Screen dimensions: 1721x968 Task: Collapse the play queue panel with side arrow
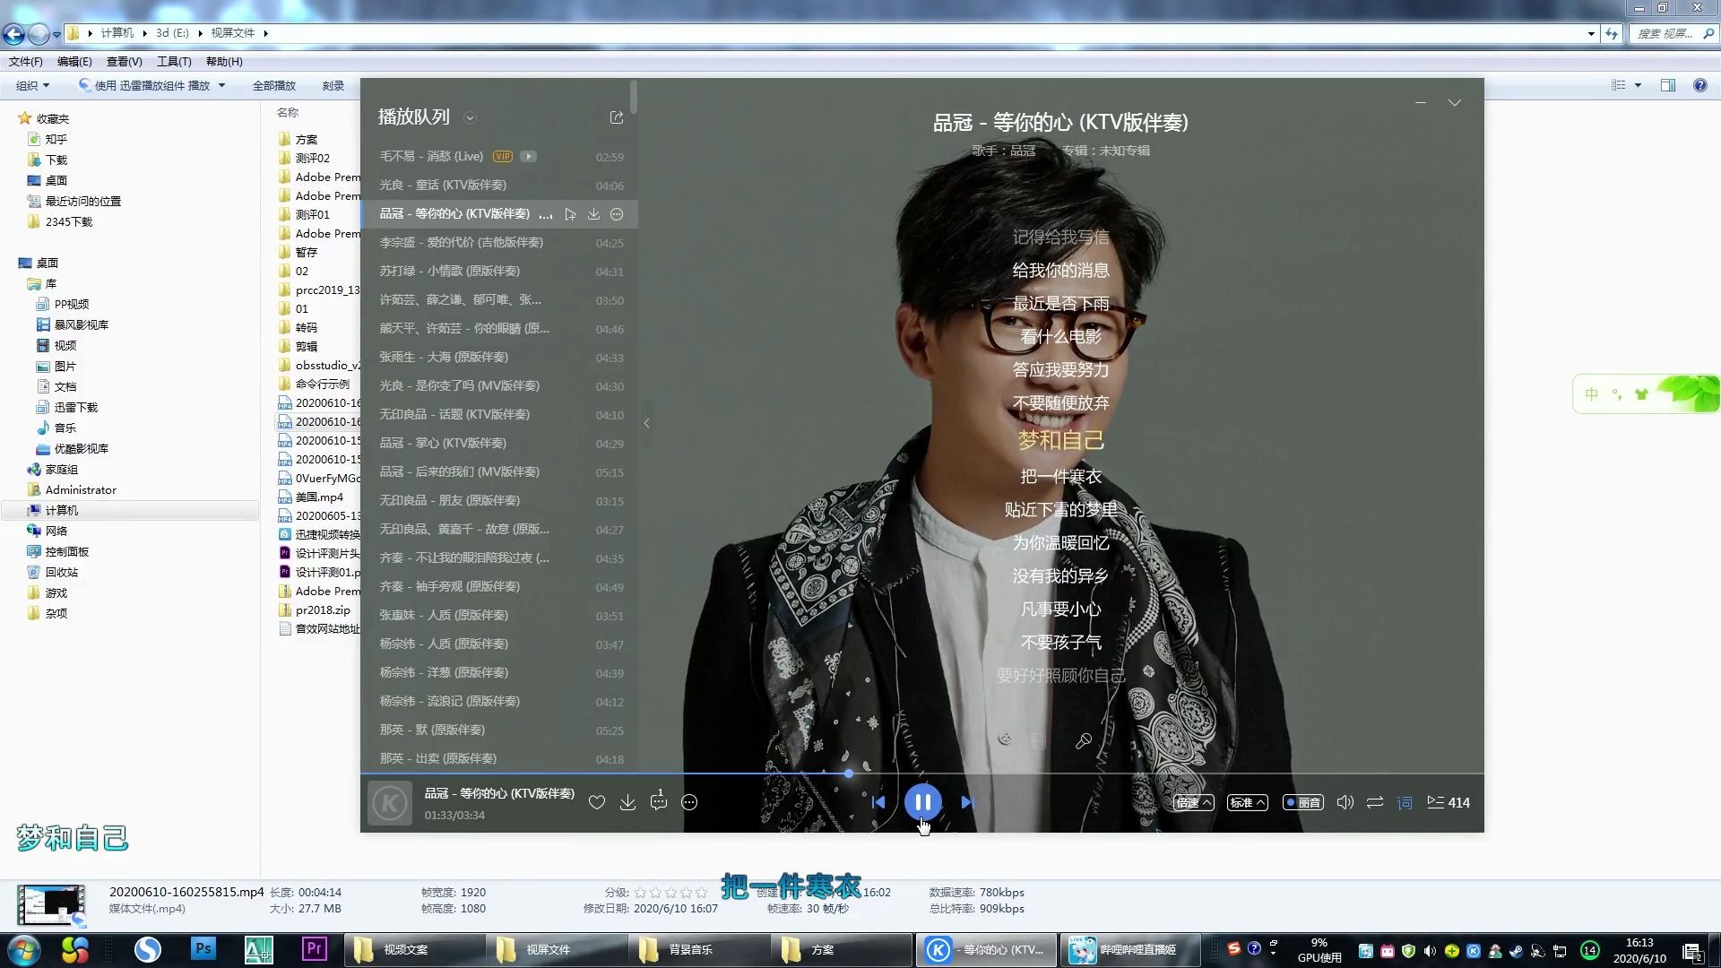646,423
